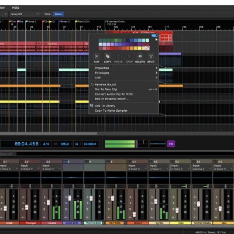
Task: Expand the Properties submenu arrow
Action: coord(156,68)
